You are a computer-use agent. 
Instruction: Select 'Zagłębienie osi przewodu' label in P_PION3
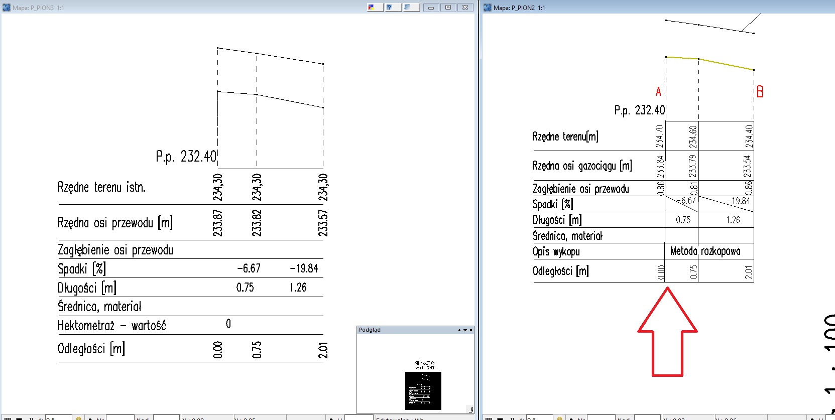[x=115, y=250]
